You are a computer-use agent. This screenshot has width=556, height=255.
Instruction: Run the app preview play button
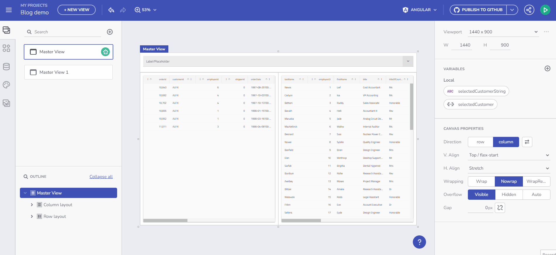click(545, 10)
